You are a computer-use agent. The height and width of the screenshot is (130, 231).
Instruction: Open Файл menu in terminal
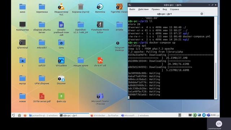[132, 9]
